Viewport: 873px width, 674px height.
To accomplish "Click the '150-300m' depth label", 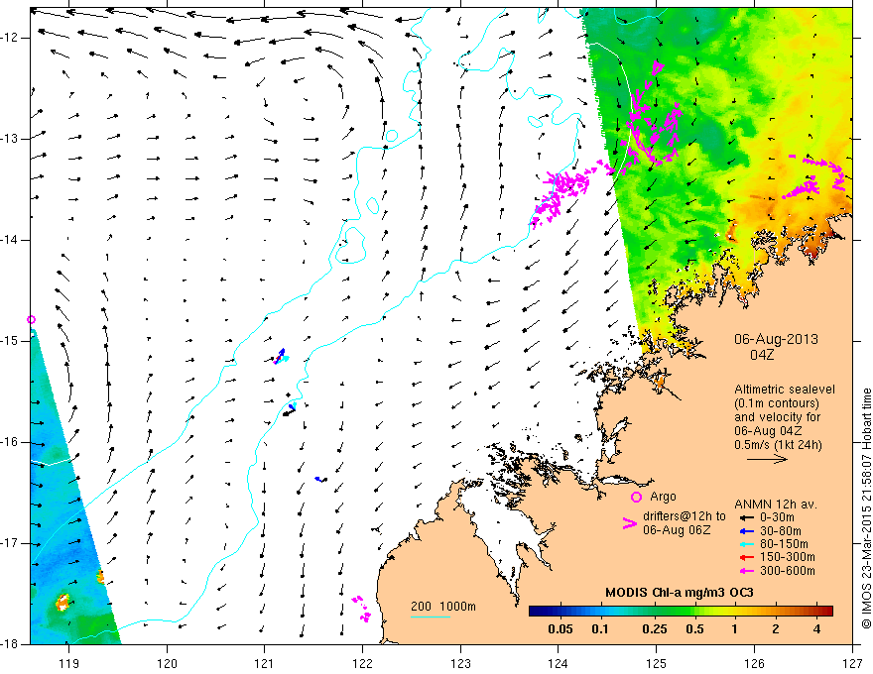I will coord(788,558).
